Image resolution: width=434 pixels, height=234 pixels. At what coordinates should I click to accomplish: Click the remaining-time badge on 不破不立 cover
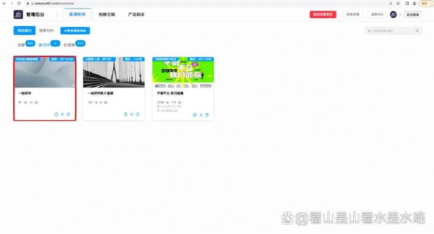201,59
